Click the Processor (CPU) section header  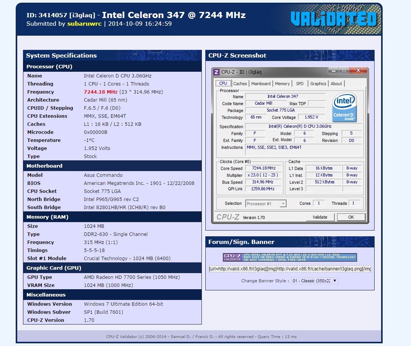(x=112, y=67)
